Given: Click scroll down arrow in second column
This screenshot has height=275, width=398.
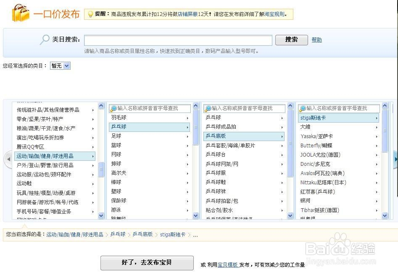Looking at the screenshot, I should coord(196,215).
